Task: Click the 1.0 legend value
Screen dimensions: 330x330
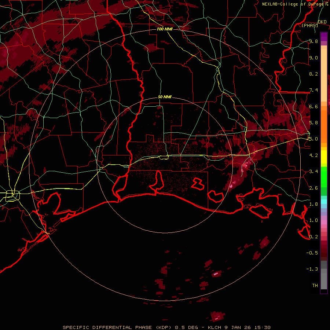Action: click(x=313, y=221)
